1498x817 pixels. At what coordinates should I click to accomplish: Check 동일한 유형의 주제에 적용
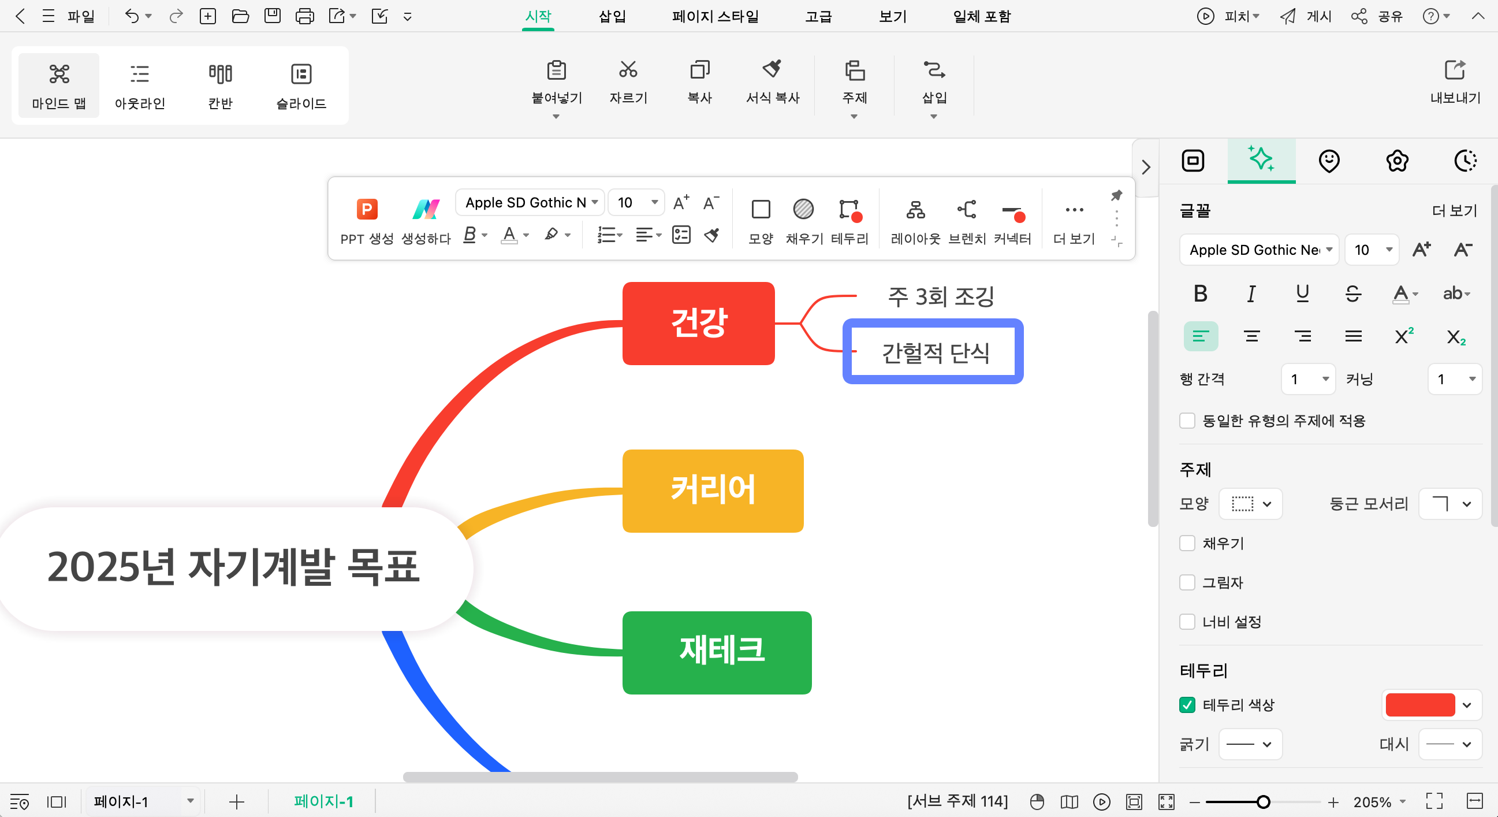tap(1187, 421)
